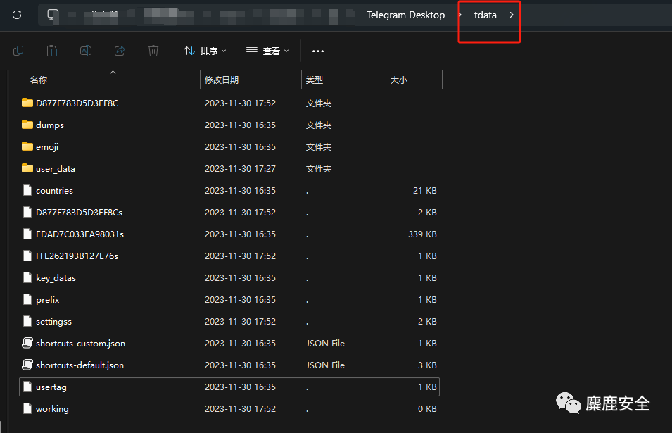Click the date 2023-11-30 17:27 of user_data

point(240,169)
